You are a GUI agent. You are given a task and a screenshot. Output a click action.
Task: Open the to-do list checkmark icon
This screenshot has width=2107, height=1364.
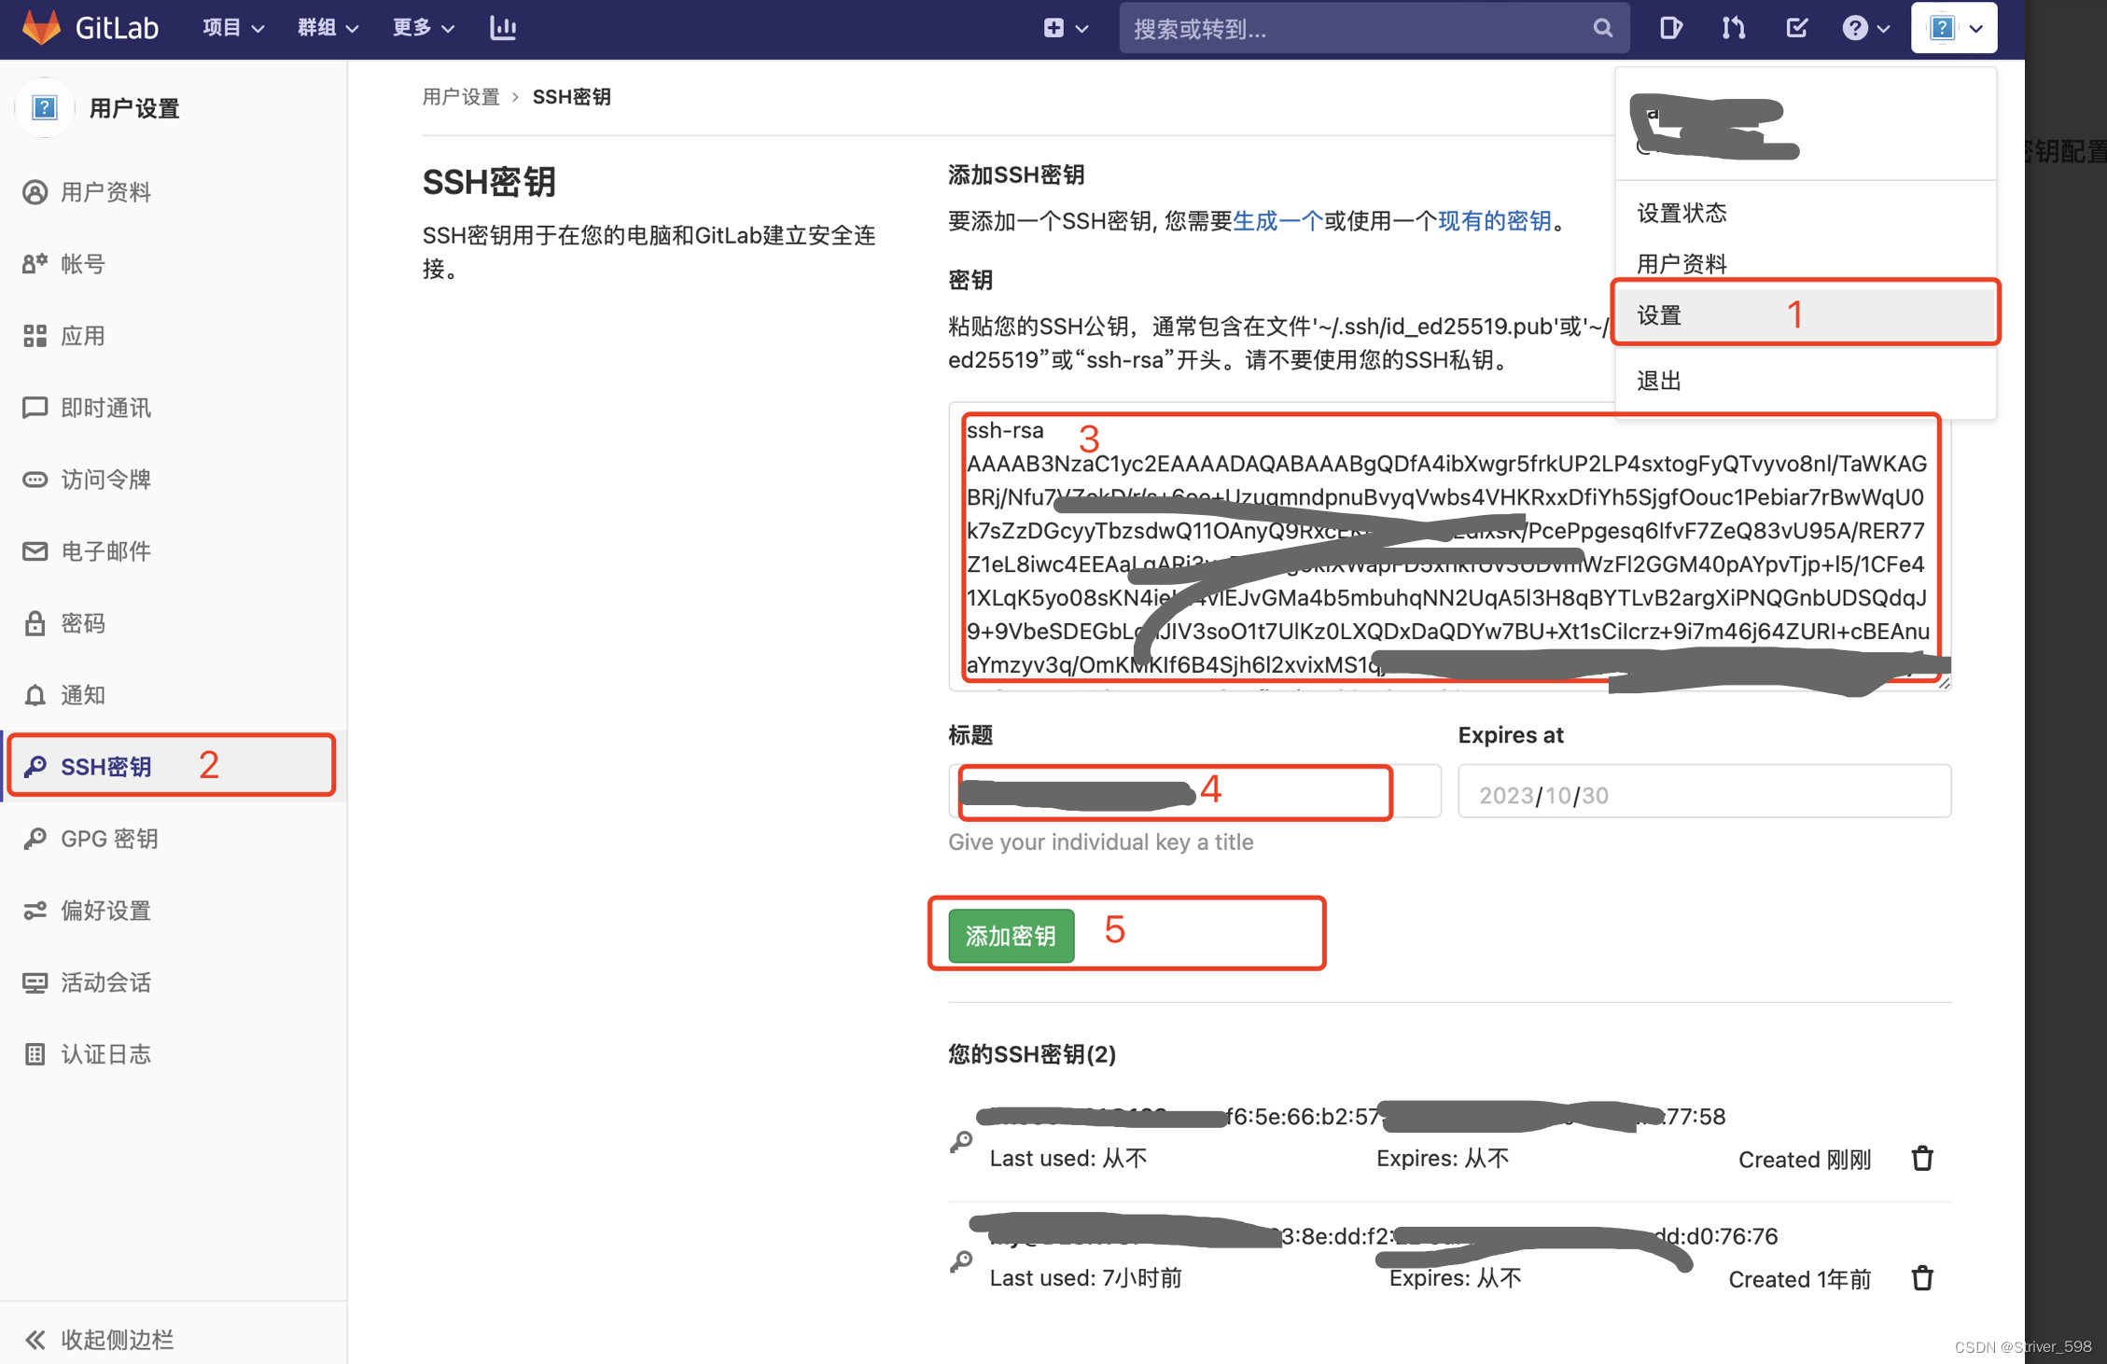pyautogui.click(x=1796, y=28)
